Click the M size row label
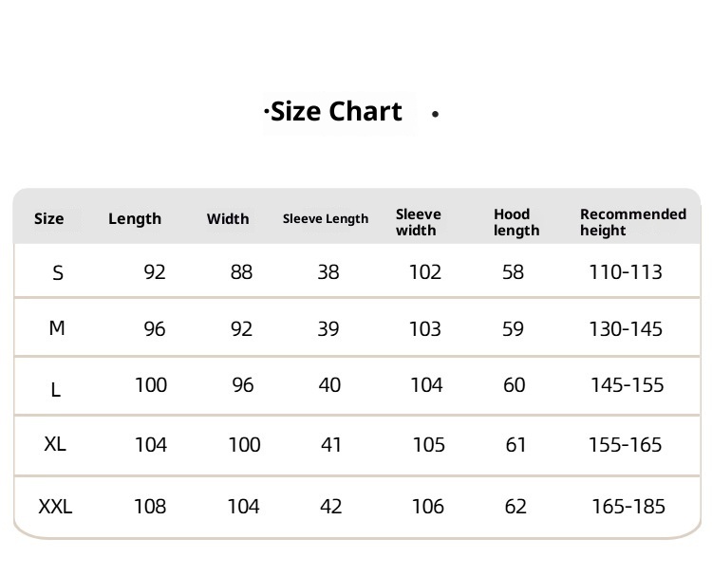Image resolution: width=712 pixels, height=576 pixels. click(57, 328)
